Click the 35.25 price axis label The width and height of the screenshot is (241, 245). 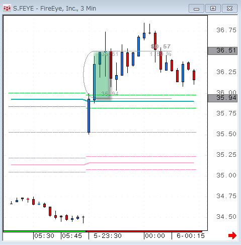[226, 155]
